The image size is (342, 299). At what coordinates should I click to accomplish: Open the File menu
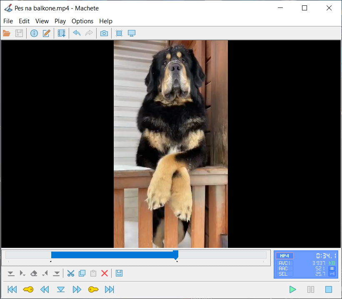(x=8, y=21)
